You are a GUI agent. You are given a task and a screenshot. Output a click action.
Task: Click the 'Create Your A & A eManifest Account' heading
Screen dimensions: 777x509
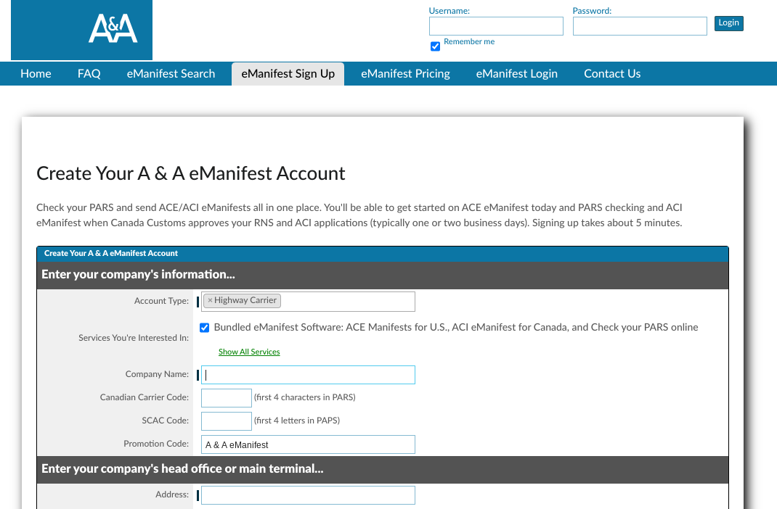pos(191,173)
